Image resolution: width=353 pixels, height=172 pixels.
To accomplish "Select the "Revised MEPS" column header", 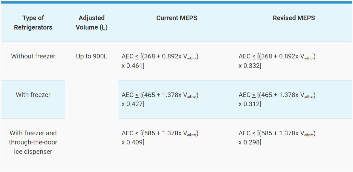I will point(294,18).
